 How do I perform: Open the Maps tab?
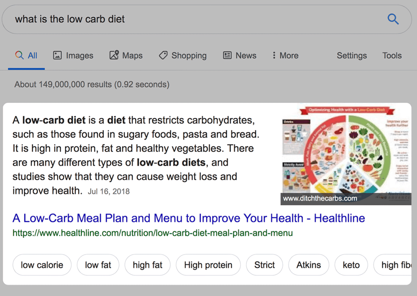pyautogui.click(x=126, y=56)
